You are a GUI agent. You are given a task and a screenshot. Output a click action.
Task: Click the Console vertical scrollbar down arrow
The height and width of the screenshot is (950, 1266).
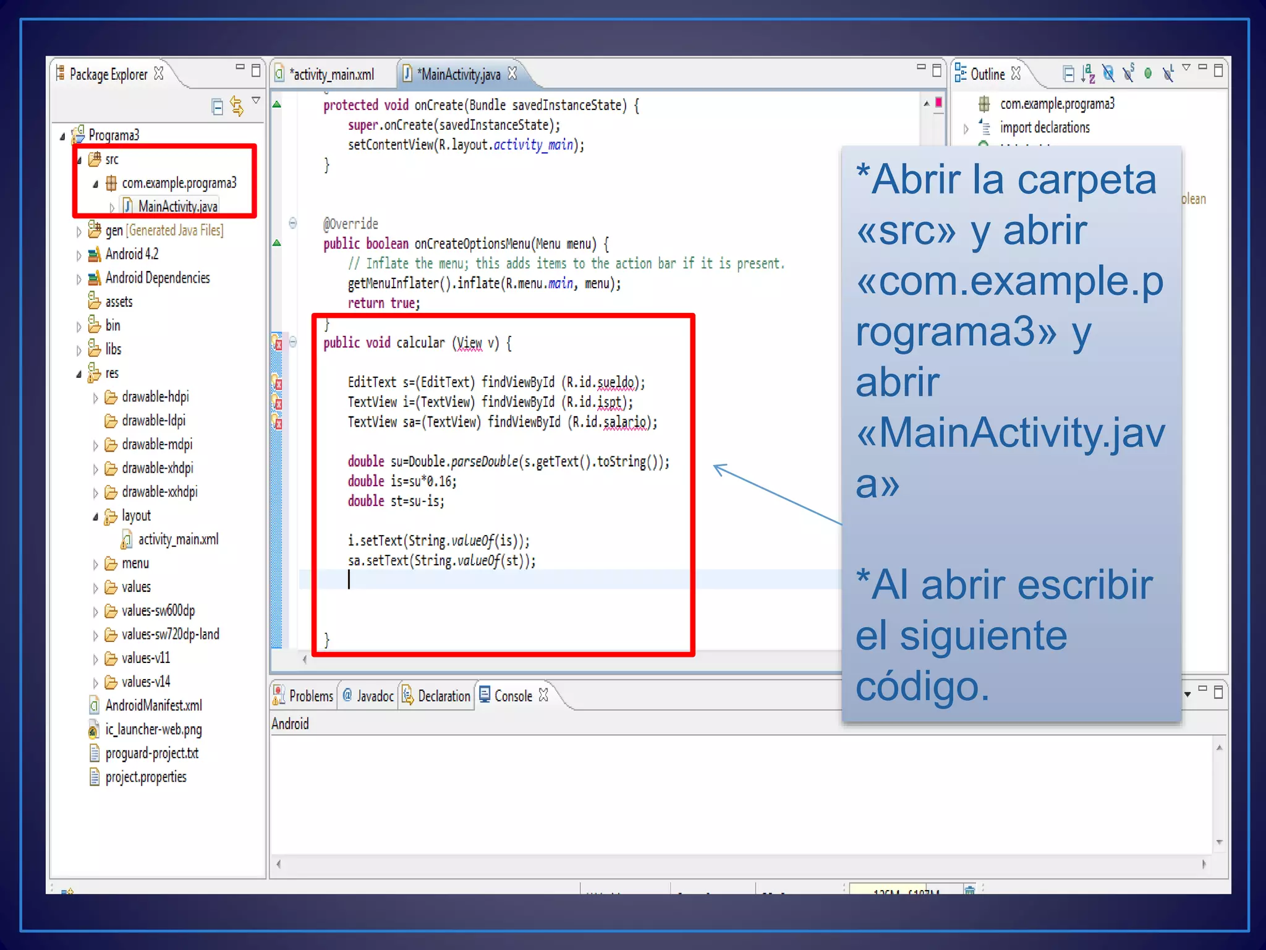(x=1219, y=842)
